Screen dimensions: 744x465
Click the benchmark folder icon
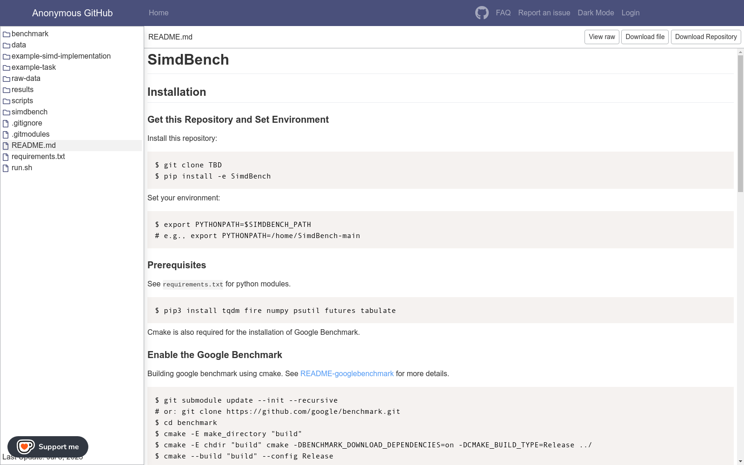coord(7,34)
